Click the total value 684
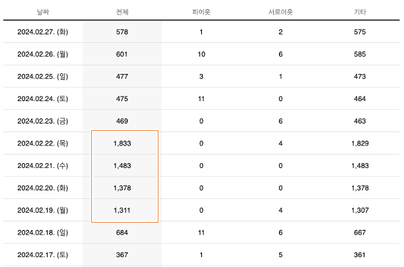Screen dimensions: 404x267 121,233
